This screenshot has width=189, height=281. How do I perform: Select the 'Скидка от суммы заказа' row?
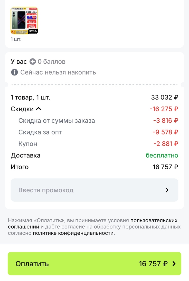click(56, 120)
